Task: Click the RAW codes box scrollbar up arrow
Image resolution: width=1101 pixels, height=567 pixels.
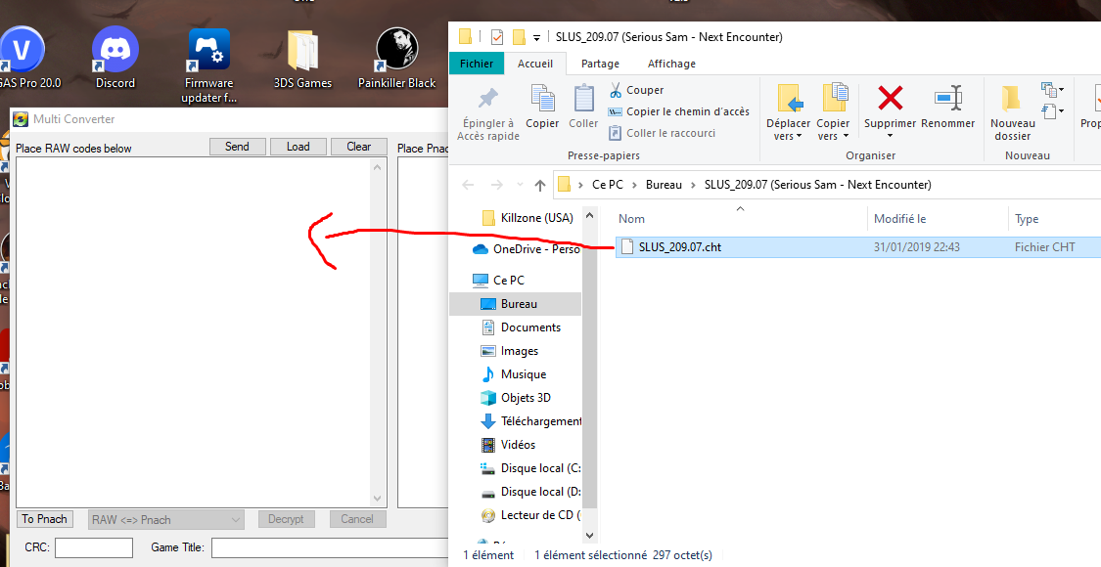Action: 378,167
